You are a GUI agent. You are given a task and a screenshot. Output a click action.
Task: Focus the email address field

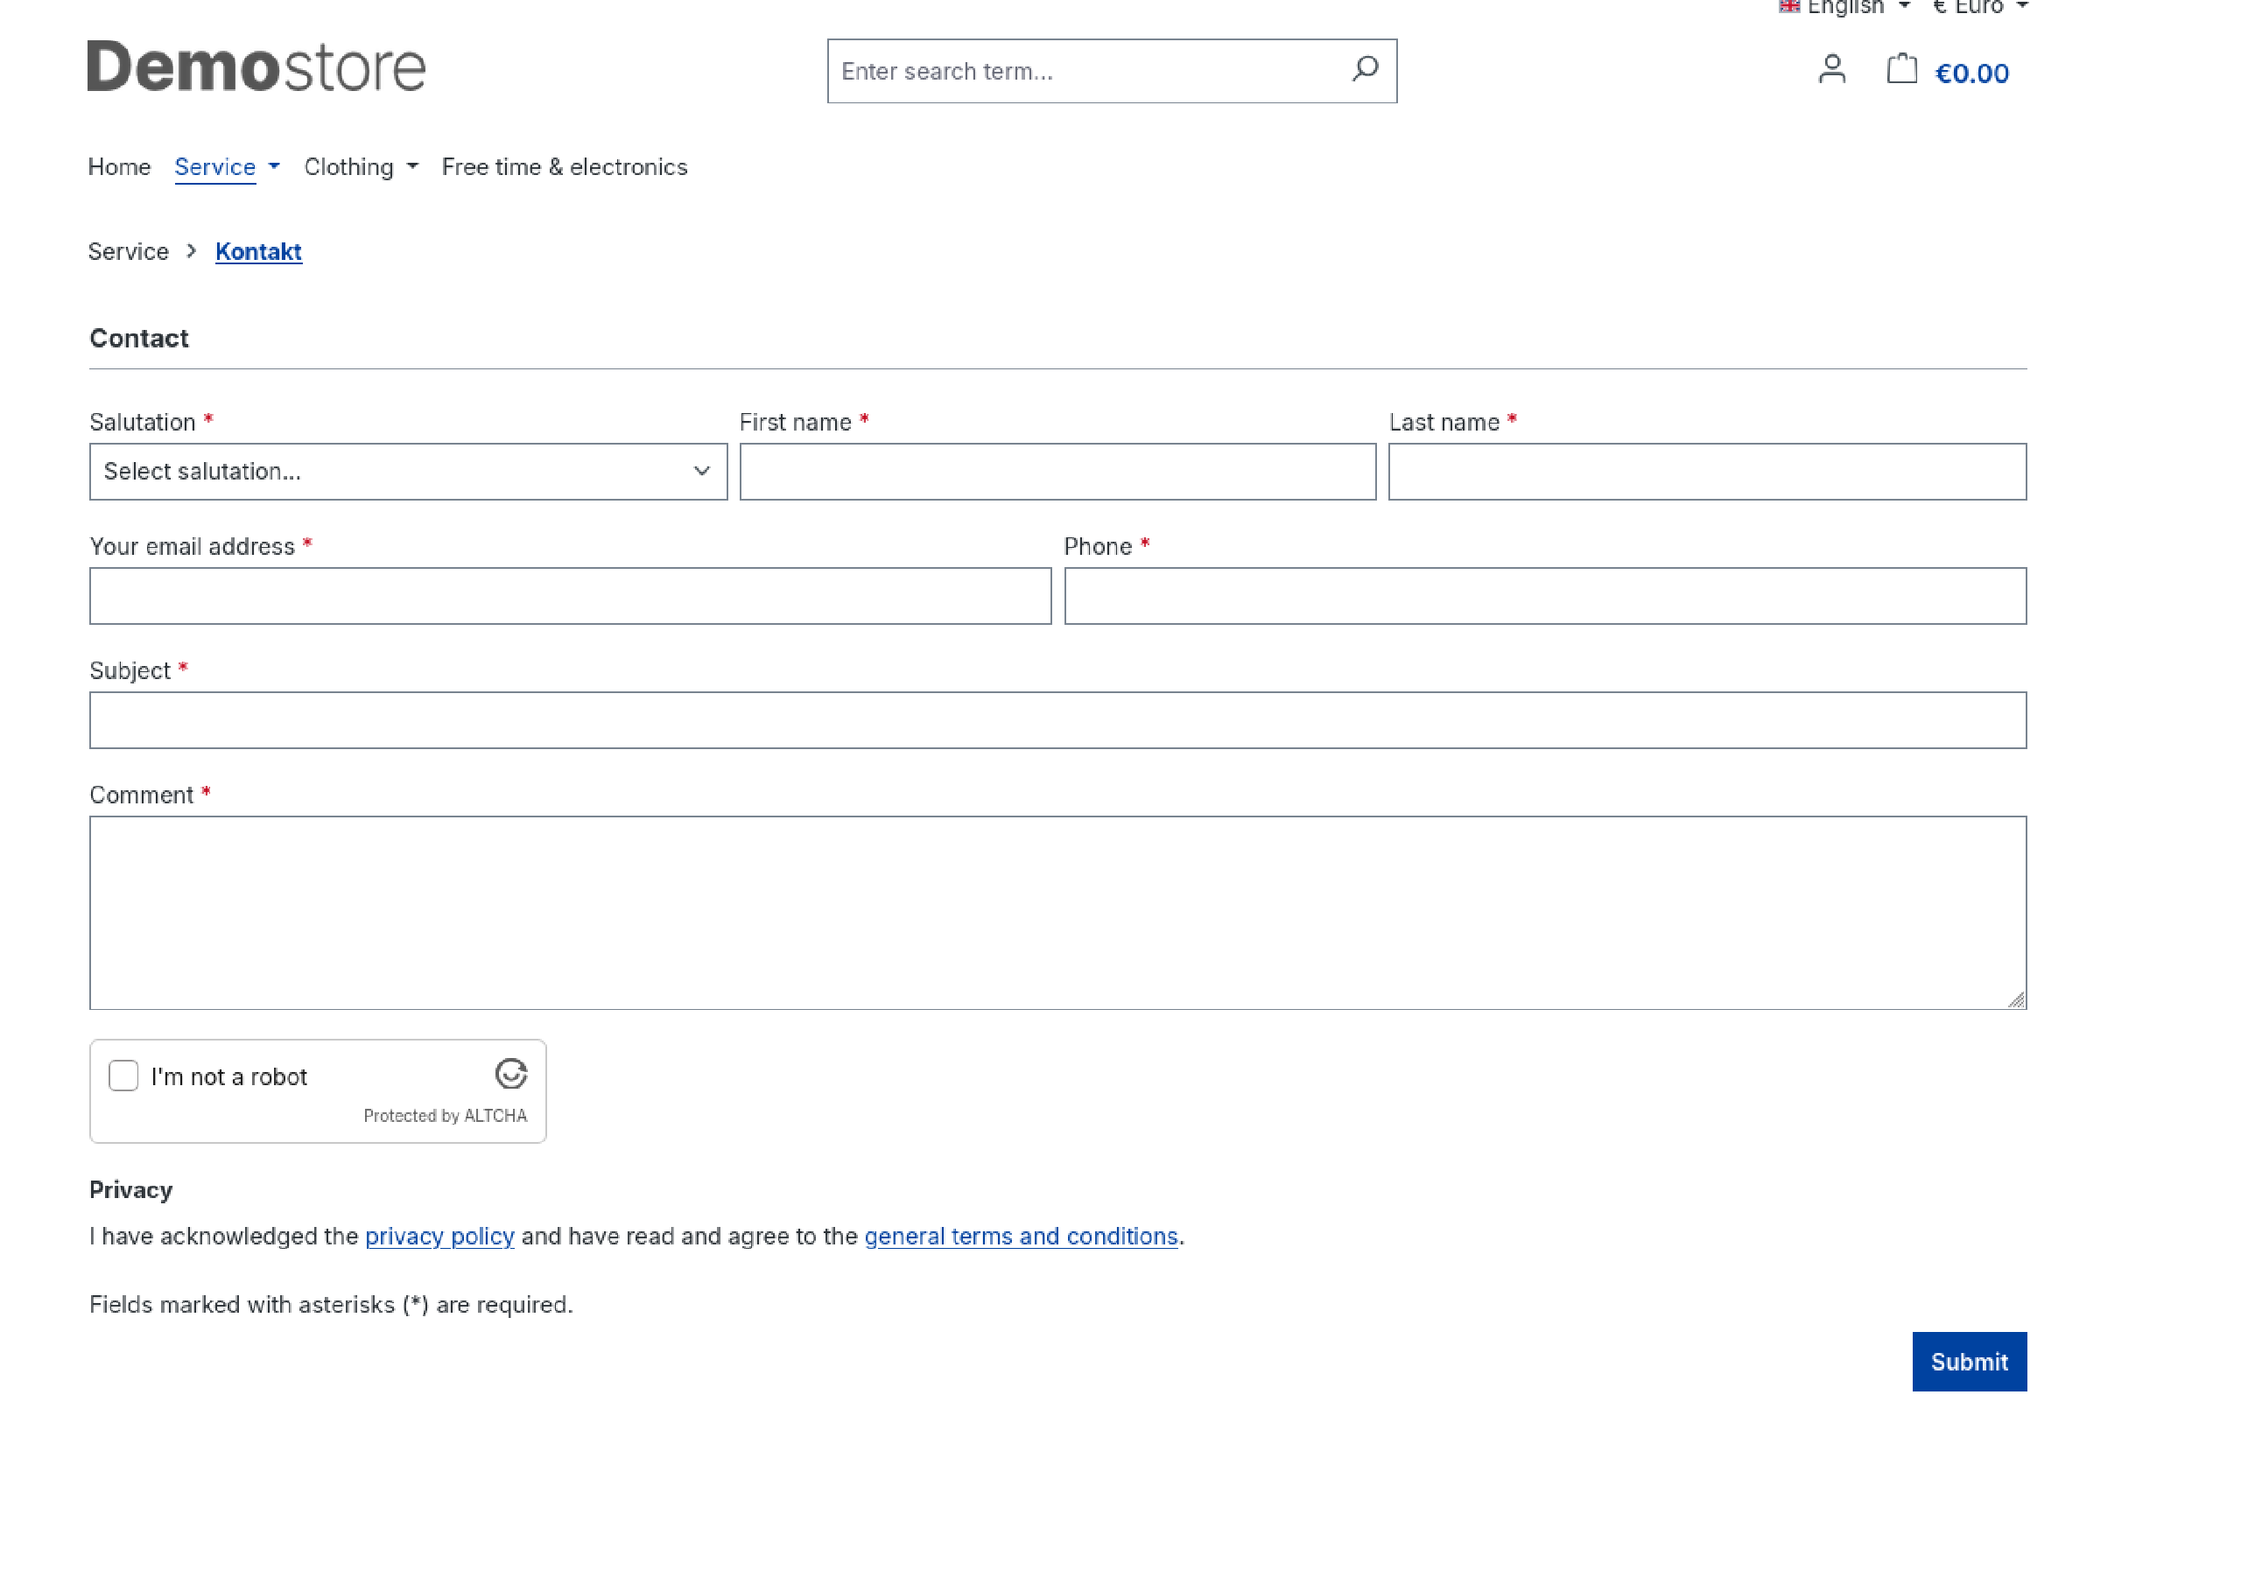point(570,595)
